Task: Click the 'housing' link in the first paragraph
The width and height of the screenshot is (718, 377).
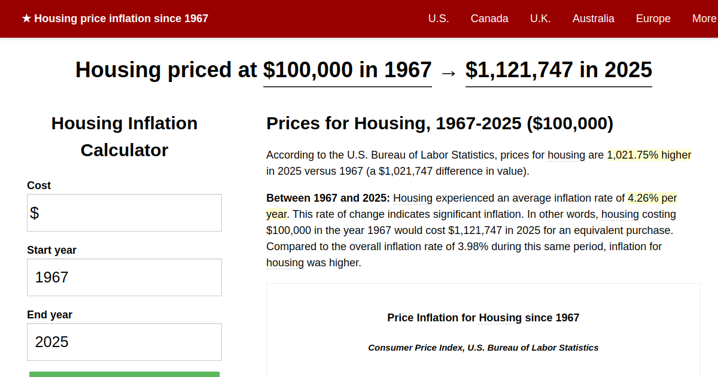Action: coord(566,155)
